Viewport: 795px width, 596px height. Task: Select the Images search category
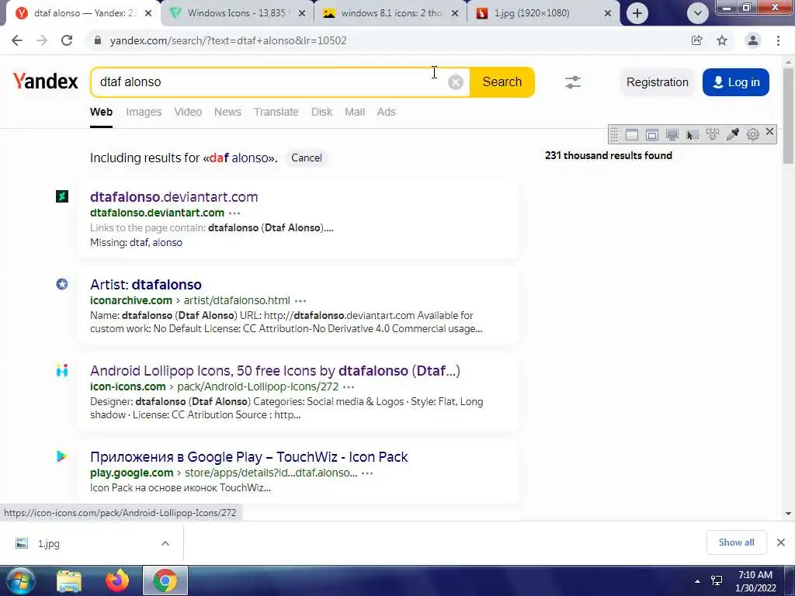pos(144,112)
